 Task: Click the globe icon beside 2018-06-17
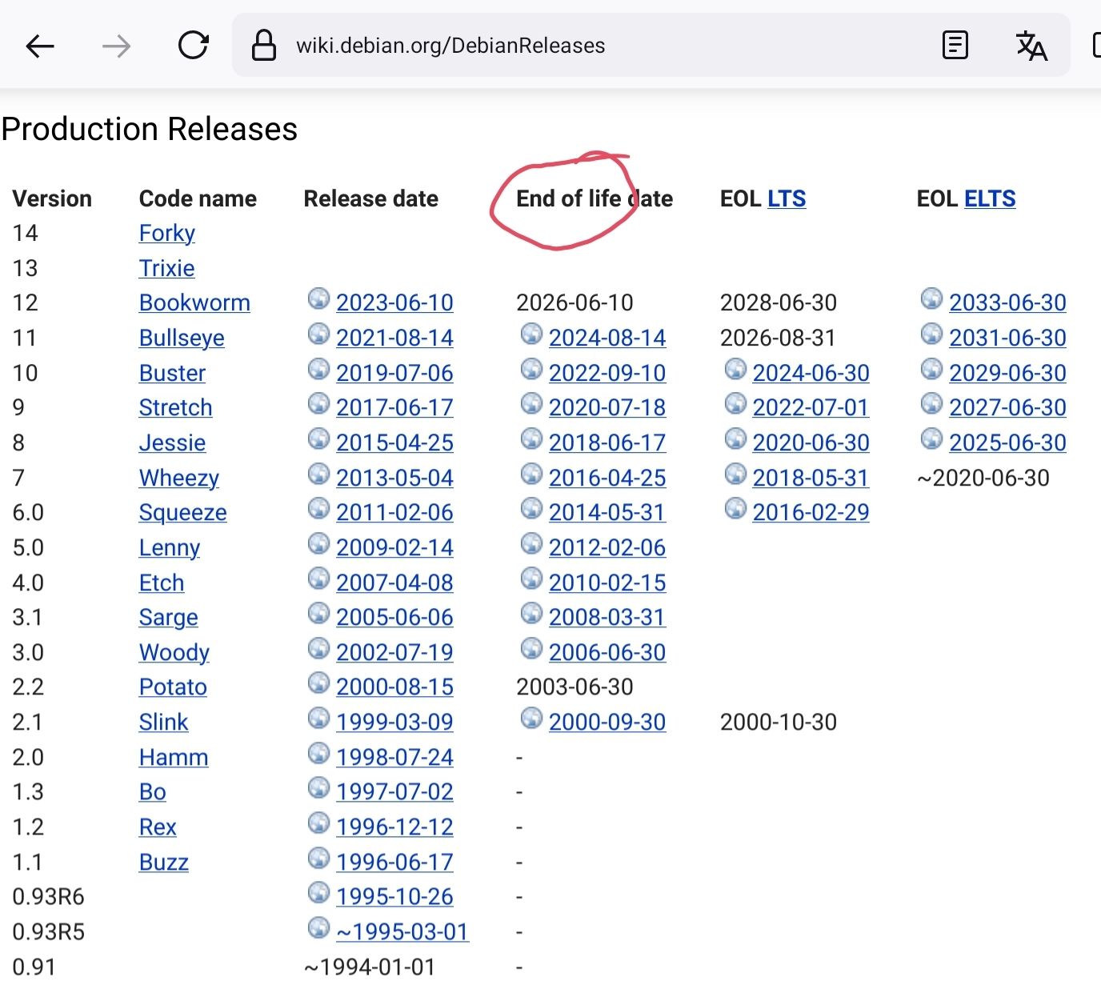531,438
